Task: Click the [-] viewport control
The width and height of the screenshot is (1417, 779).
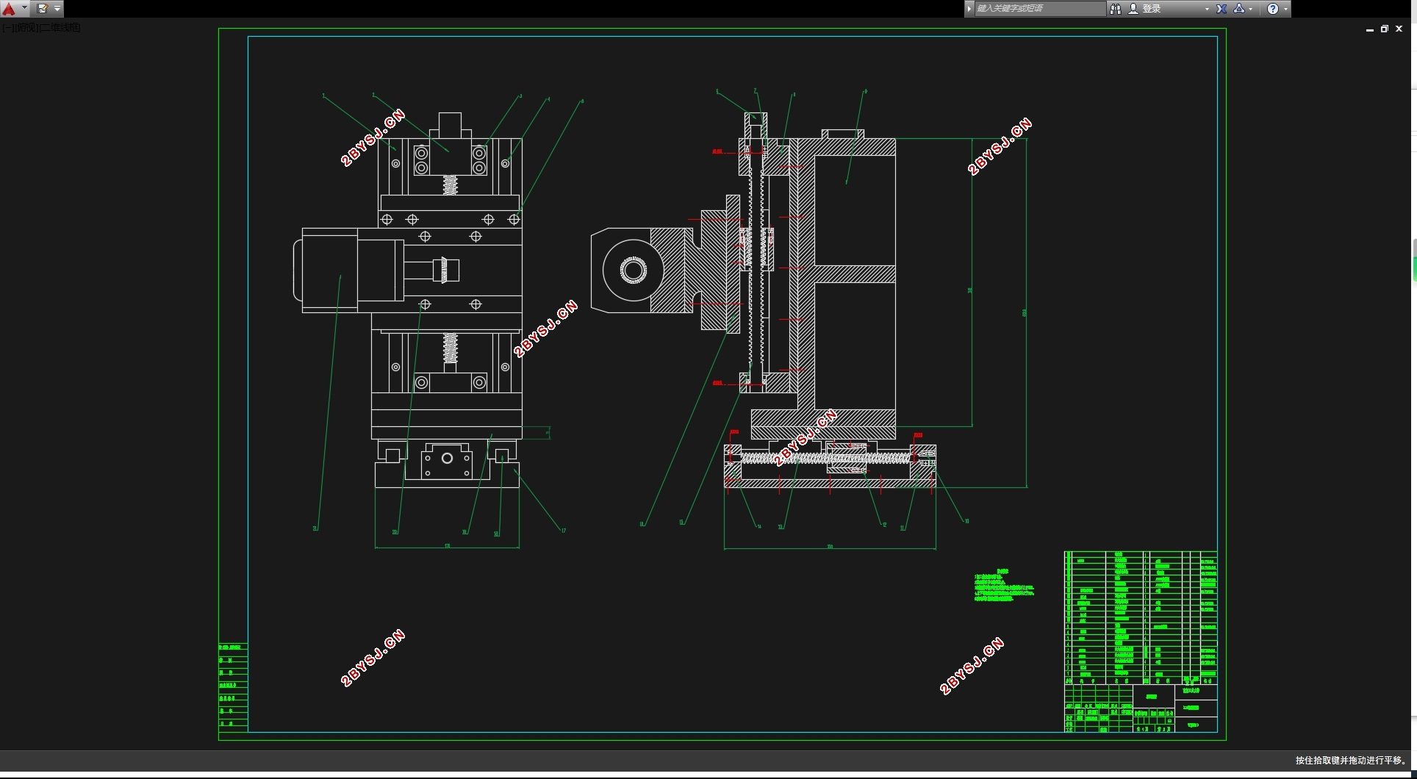Action: coord(7,27)
